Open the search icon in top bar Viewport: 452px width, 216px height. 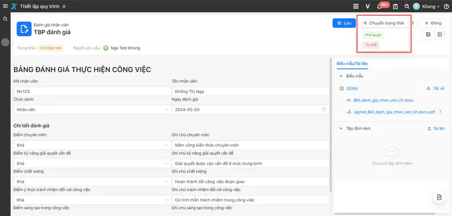pos(407,6)
